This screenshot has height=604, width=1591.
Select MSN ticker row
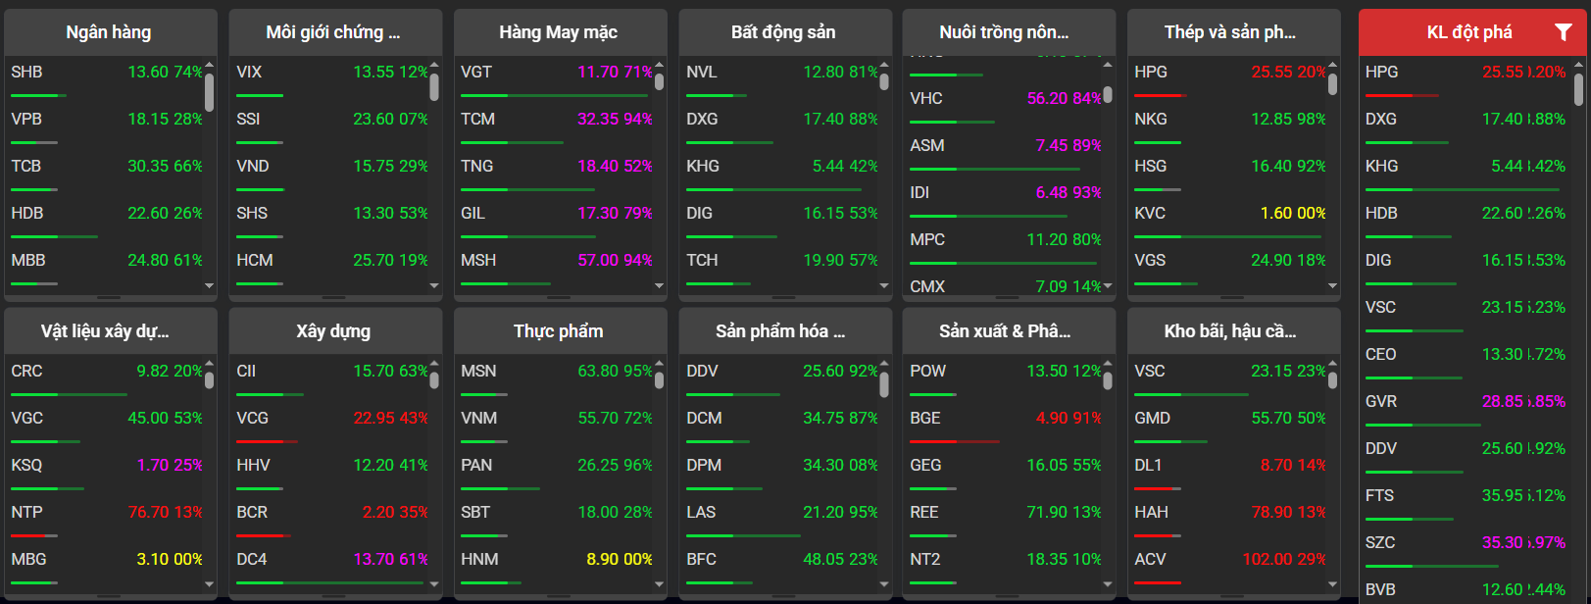tap(555, 377)
